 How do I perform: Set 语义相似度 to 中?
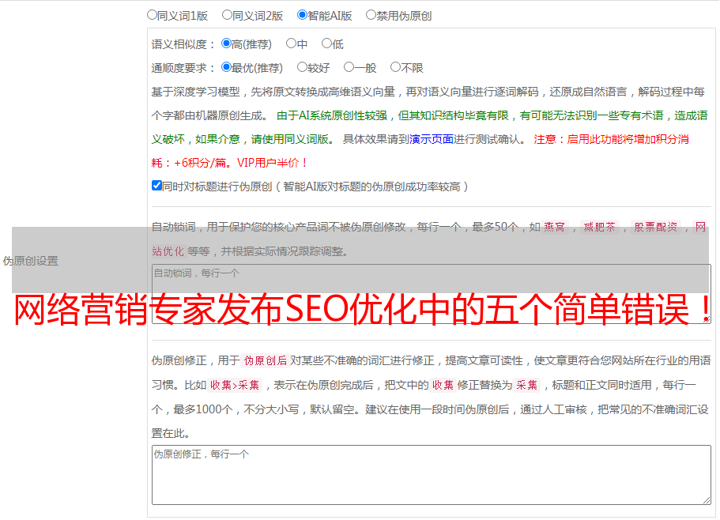291,44
